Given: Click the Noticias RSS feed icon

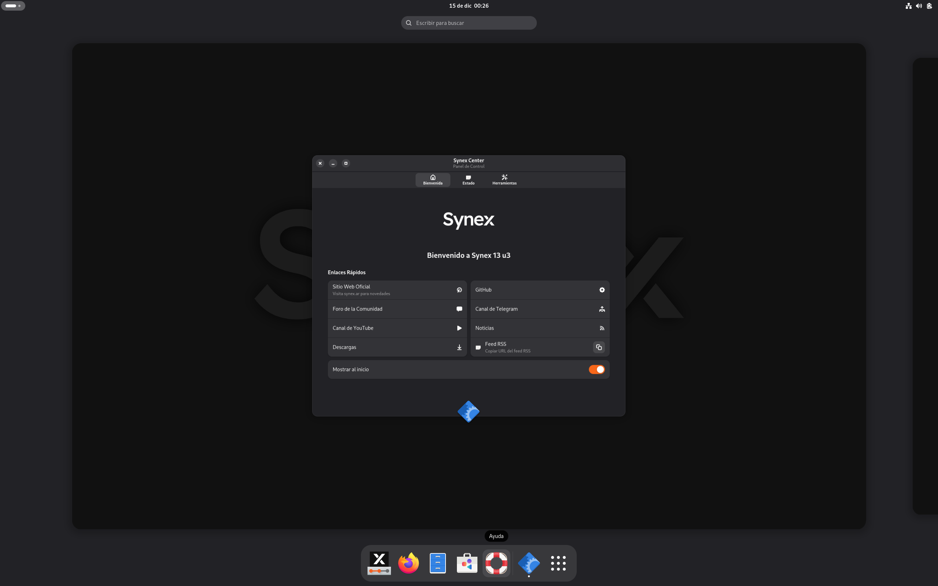Looking at the screenshot, I should click(x=602, y=328).
